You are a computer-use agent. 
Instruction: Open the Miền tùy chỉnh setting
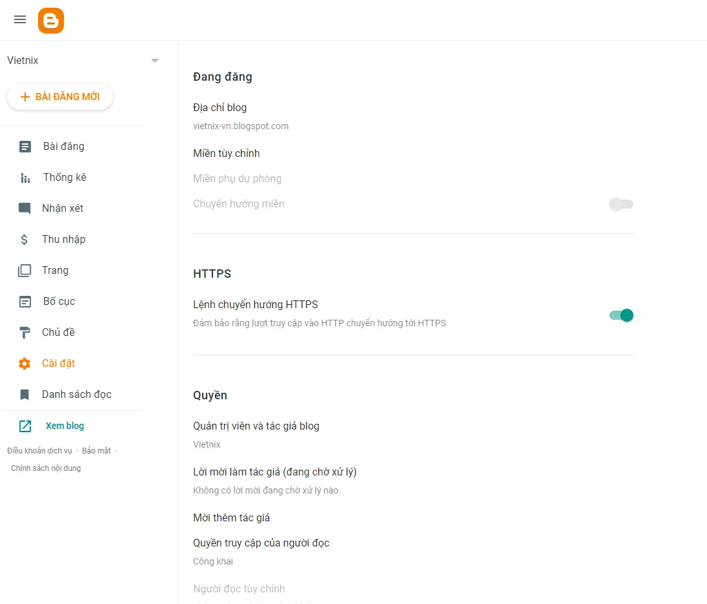[x=226, y=154]
